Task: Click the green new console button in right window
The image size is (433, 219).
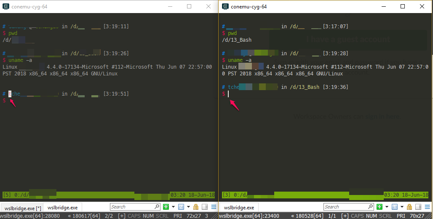Action: pos(380,207)
